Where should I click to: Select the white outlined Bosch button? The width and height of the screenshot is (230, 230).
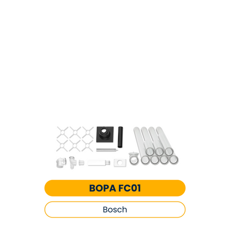pyautogui.click(x=115, y=209)
